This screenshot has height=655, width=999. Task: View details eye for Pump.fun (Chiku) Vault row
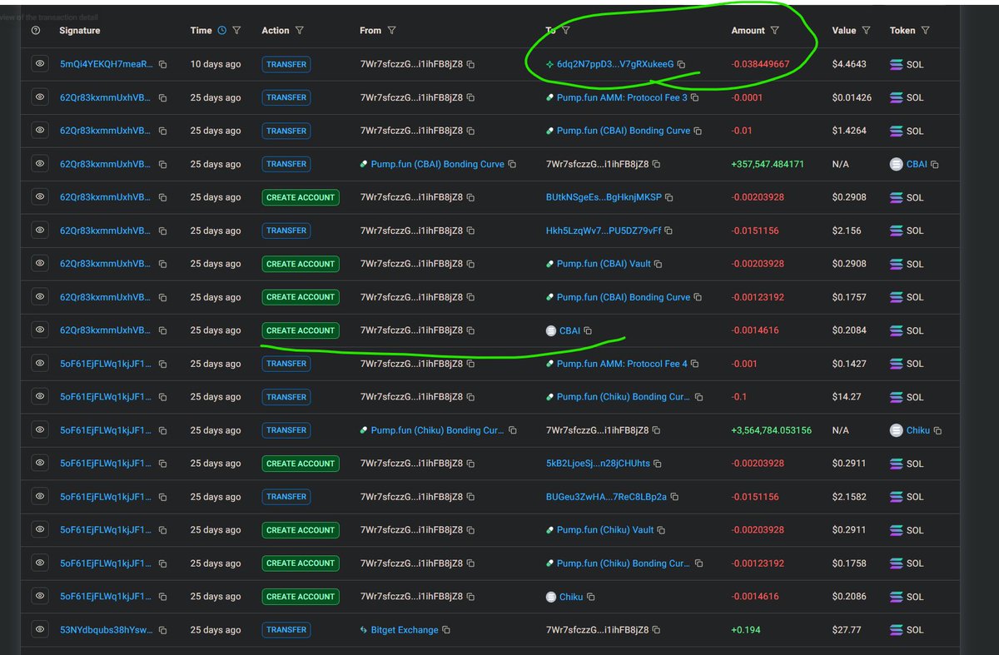coord(39,530)
